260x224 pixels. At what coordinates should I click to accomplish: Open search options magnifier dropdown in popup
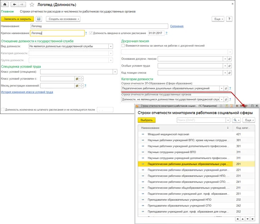coord(236,120)
